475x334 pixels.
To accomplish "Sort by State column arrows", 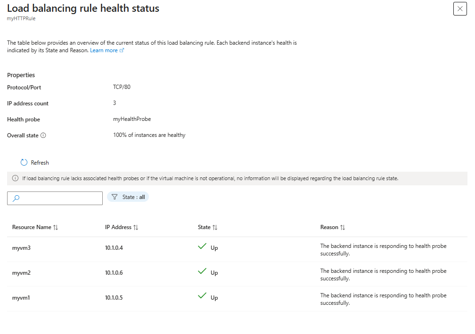I will 215,227.
